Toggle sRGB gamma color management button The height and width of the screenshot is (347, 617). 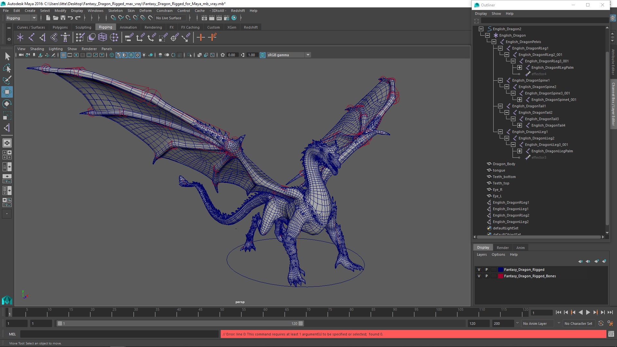(x=263, y=55)
